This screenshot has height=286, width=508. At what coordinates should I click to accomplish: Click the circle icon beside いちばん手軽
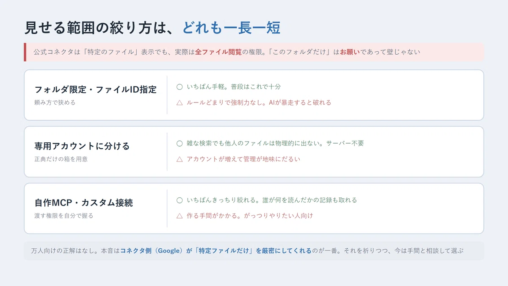click(x=179, y=86)
